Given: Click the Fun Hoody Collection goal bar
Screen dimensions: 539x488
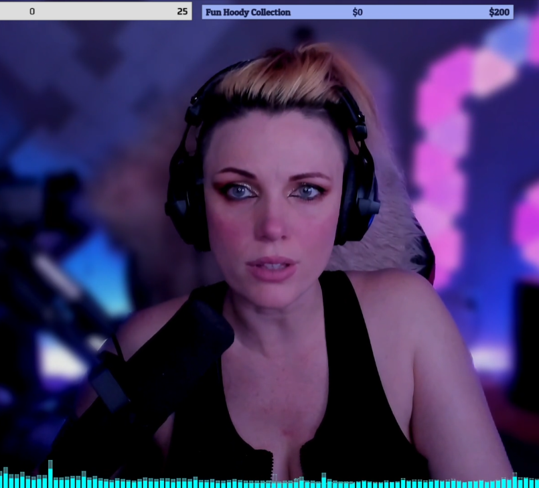Looking at the screenshot, I should (358, 12).
